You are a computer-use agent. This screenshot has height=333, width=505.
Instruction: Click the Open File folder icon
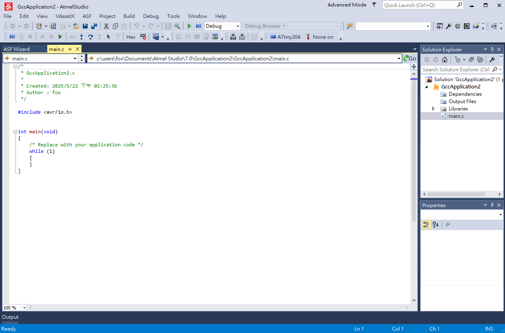[76, 26]
